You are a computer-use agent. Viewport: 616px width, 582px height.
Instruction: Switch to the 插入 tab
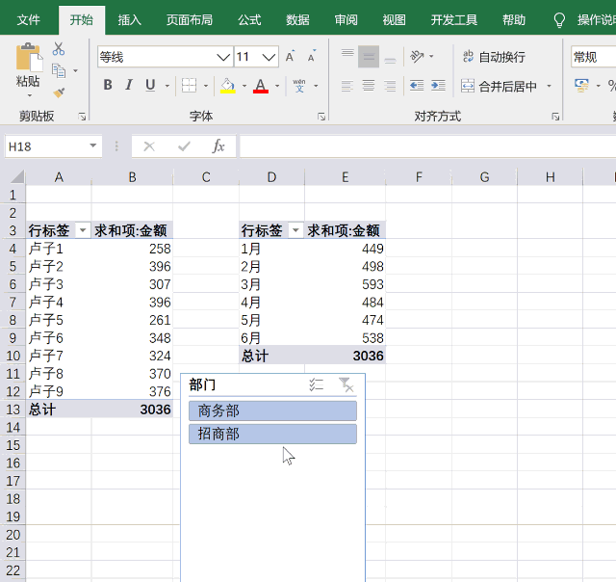coord(129,19)
